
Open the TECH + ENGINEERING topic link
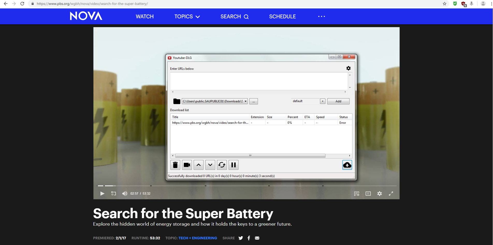tap(198, 238)
